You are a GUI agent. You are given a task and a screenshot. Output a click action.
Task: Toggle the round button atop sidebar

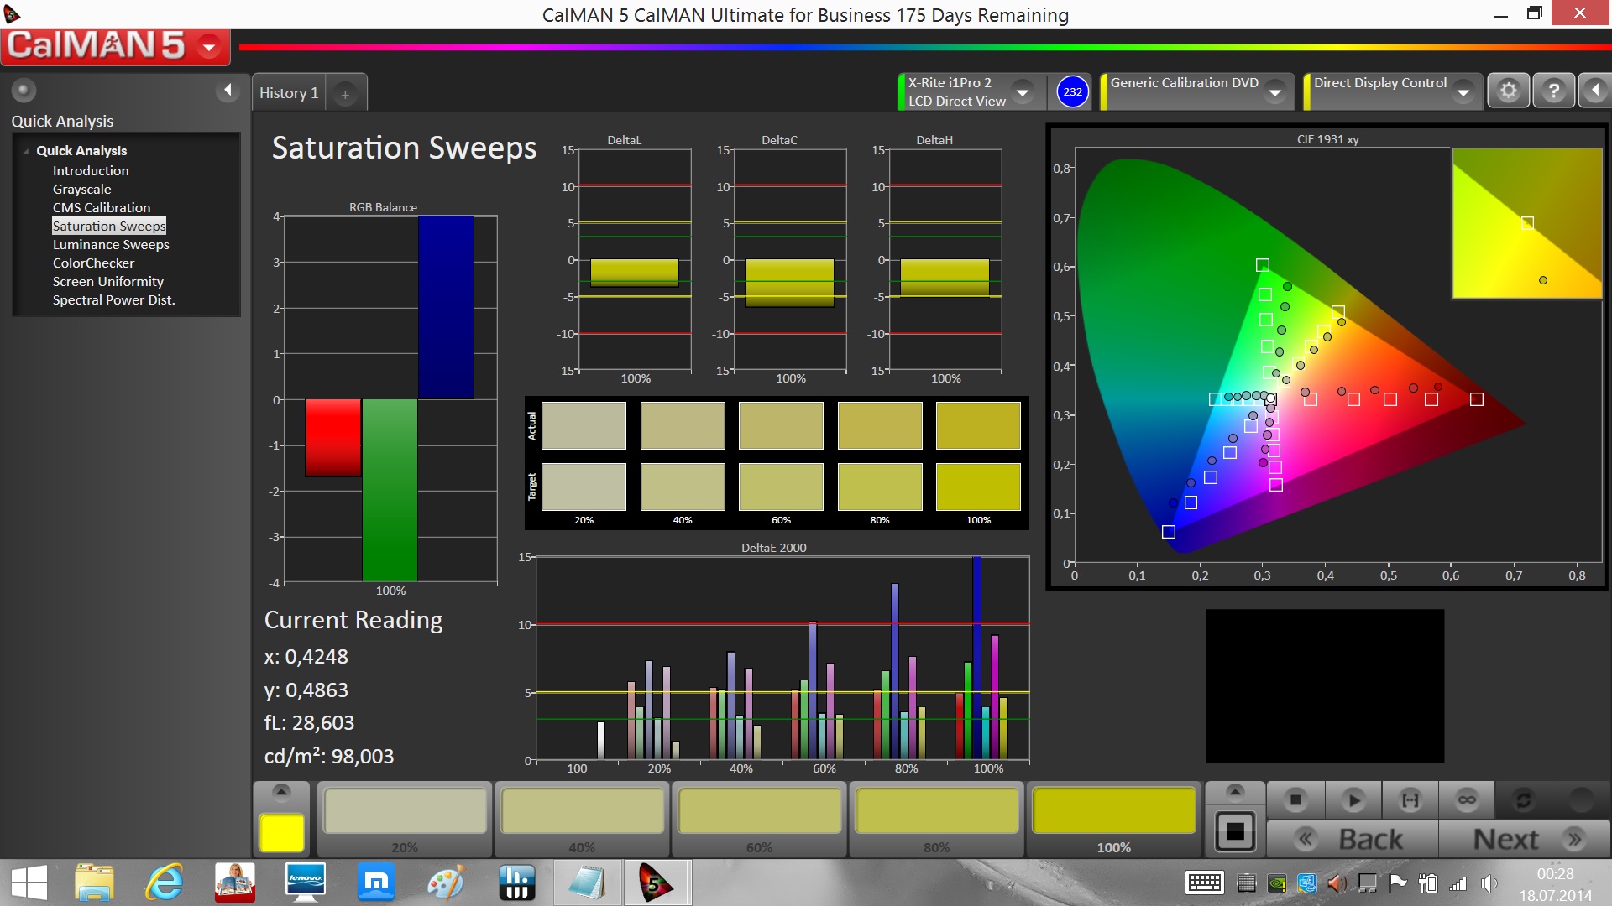coord(24,90)
